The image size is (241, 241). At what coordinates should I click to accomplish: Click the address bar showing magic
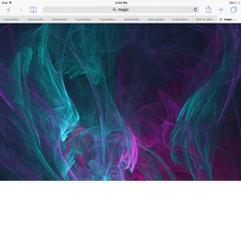(x=120, y=10)
